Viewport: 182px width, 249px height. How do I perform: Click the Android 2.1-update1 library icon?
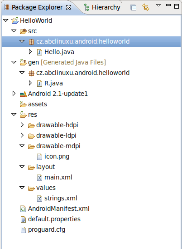tap(23, 94)
